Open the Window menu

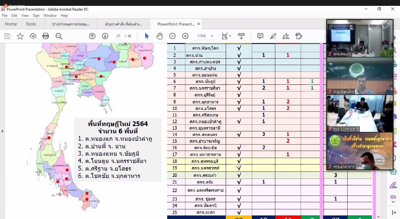coord(50,16)
